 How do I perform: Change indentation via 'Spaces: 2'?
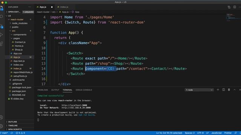coord(190,133)
